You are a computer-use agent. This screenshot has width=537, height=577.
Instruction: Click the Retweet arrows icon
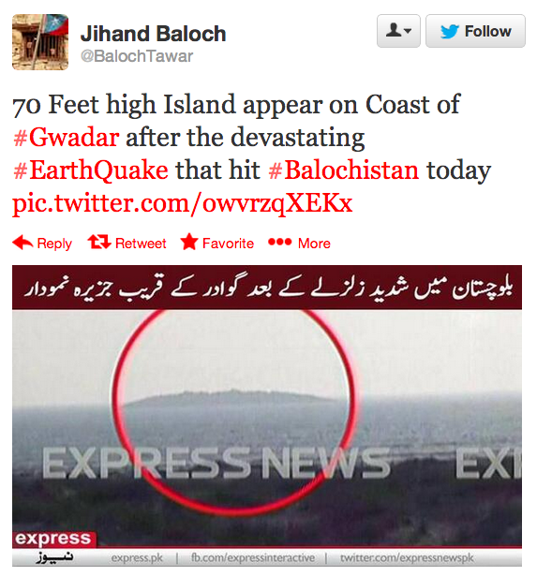point(99,243)
